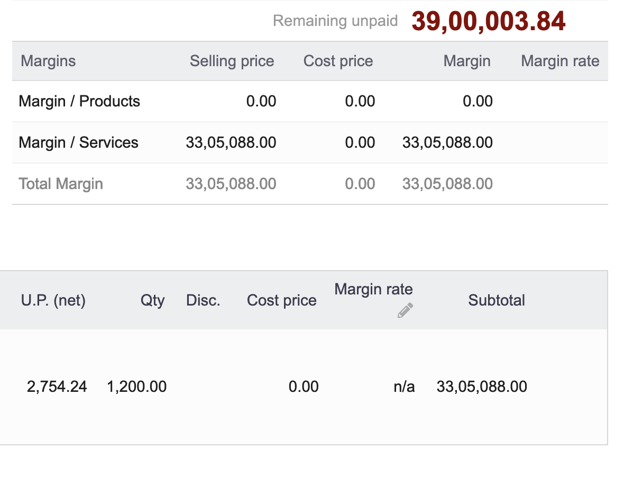Click the pencil edit icon under Margin rate

405,310
